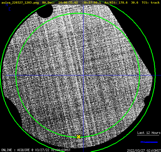Image resolution: width=161 pixels, height=152 pixels.
Task: Open the Last 12 Hours link
Action: pyautogui.click(x=149, y=133)
